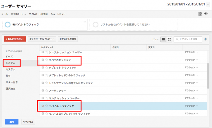Click the キャンセル button

pyautogui.click(x=28, y=122)
